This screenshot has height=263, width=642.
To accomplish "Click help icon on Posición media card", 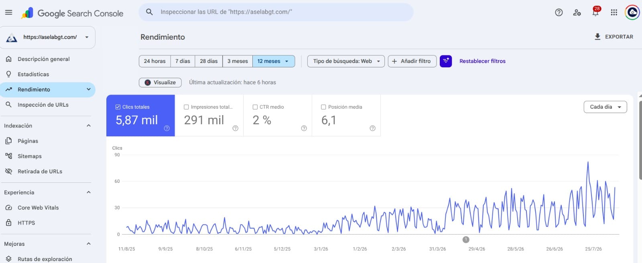I will tap(372, 128).
